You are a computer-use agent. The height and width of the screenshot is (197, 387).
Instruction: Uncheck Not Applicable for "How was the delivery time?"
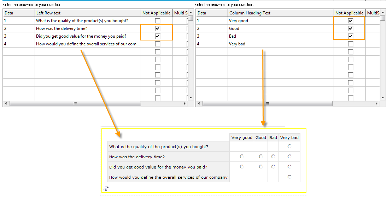(x=158, y=28)
